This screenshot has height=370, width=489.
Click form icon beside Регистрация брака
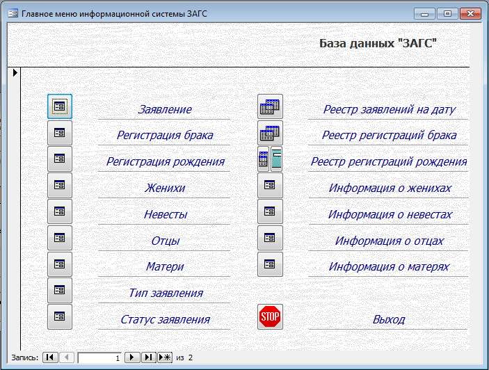click(60, 133)
